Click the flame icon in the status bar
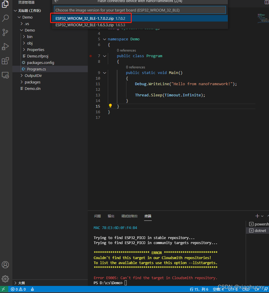Viewport: 269px width, 293px height. 32,289
